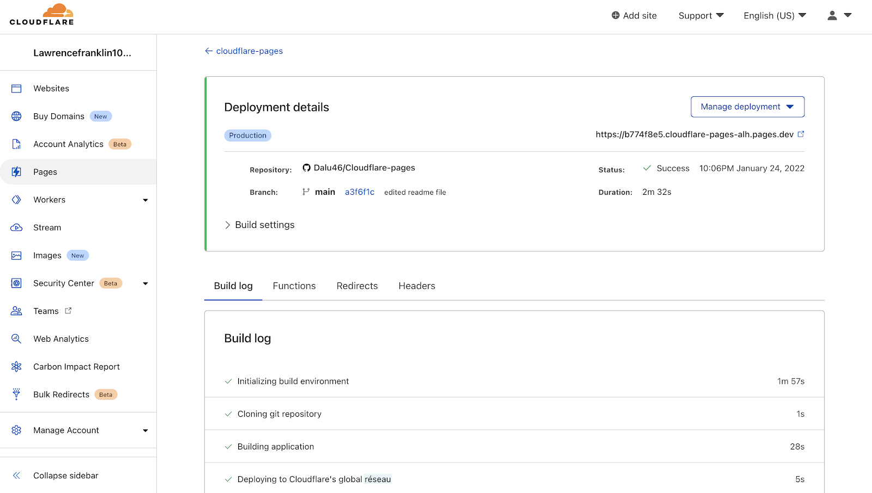Open the Support dropdown
The width and height of the screenshot is (872, 493).
tap(701, 16)
